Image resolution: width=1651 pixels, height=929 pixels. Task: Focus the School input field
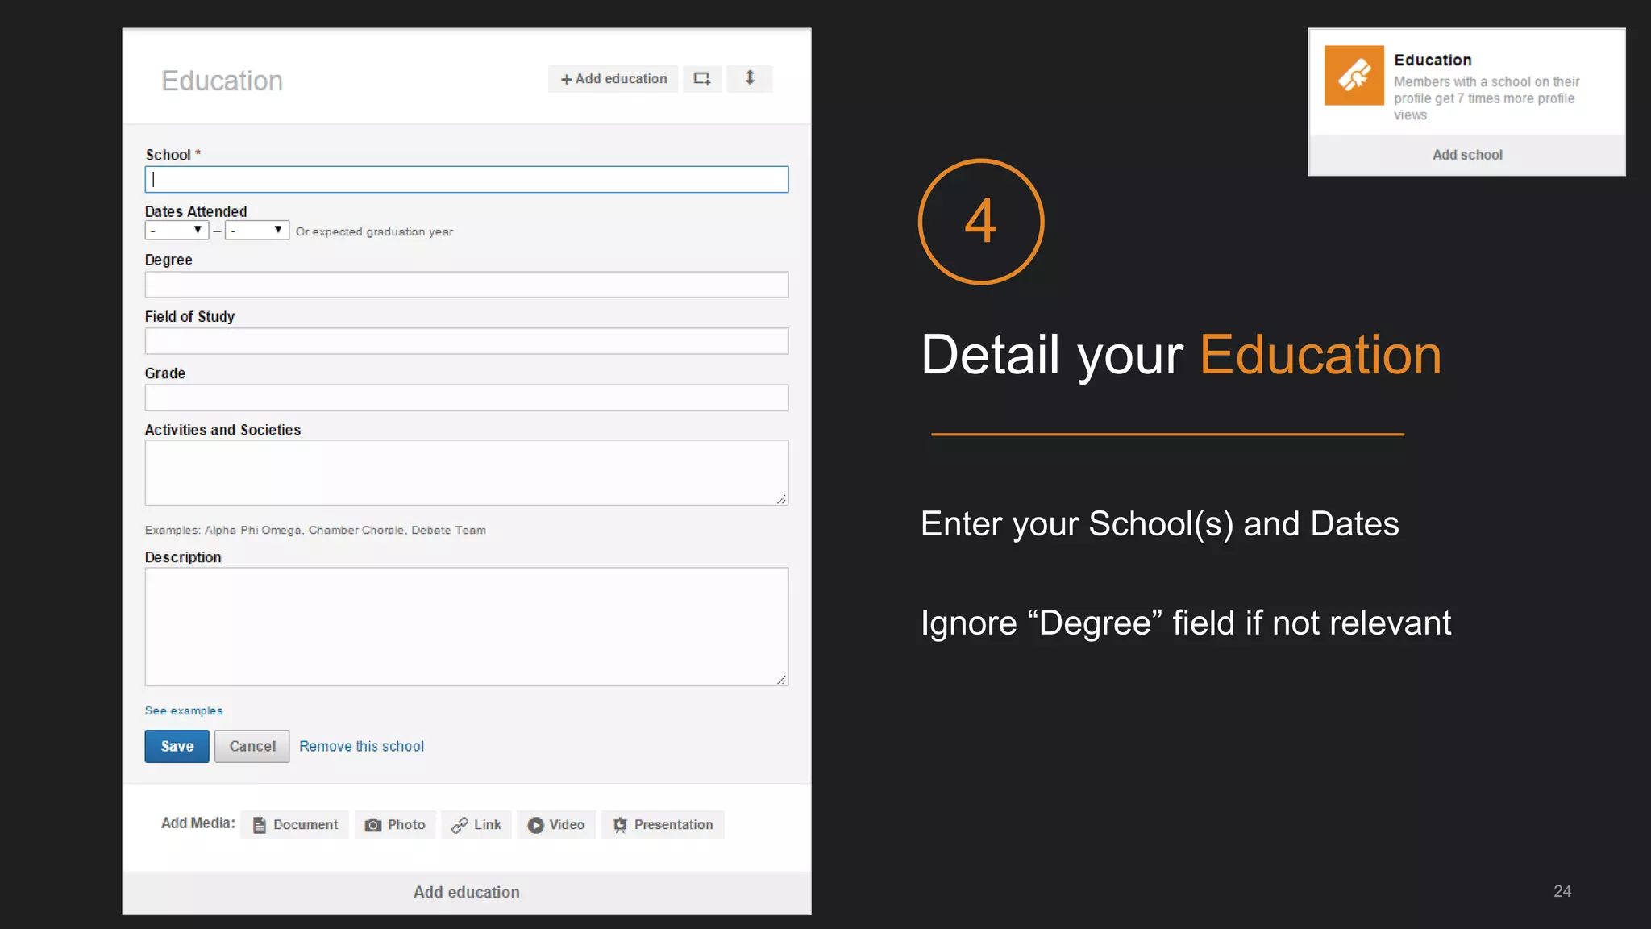tap(467, 179)
